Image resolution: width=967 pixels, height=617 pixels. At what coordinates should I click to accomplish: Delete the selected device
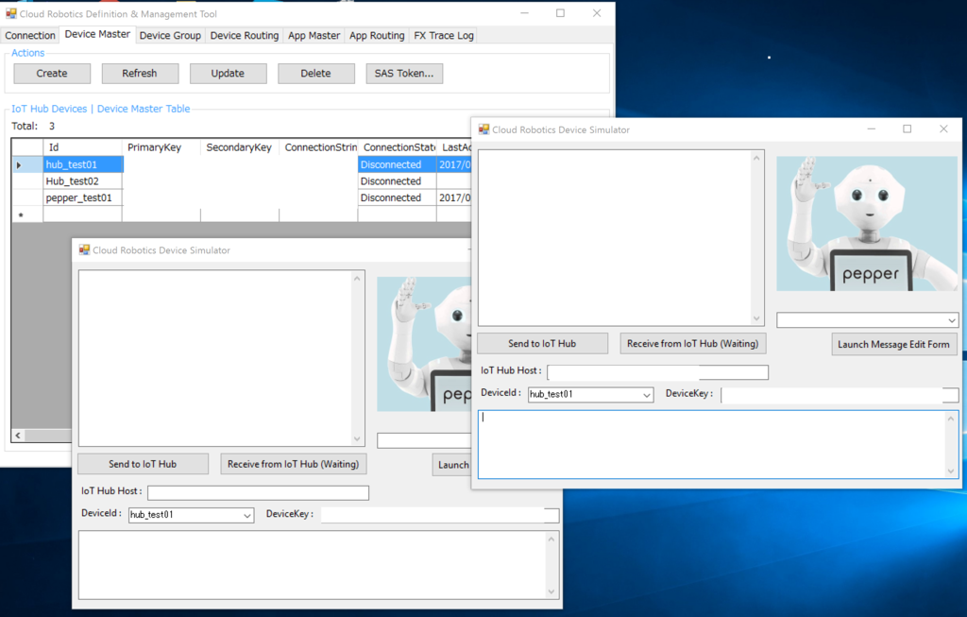point(315,73)
